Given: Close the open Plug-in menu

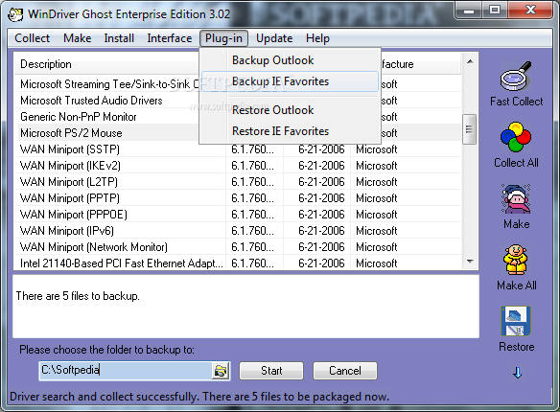Looking at the screenshot, I should coord(223,38).
